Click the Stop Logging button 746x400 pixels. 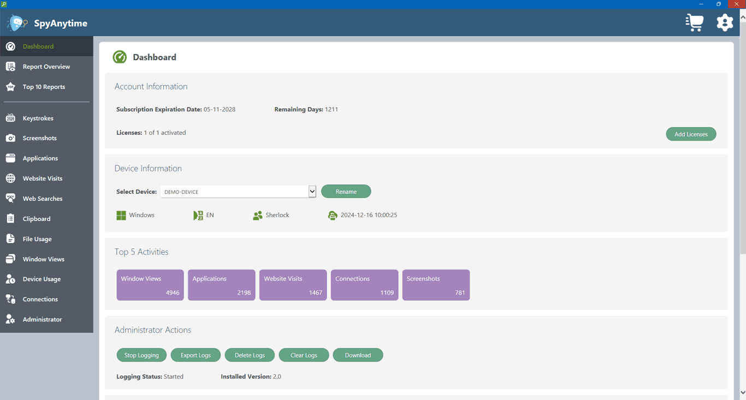click(141, 355)
